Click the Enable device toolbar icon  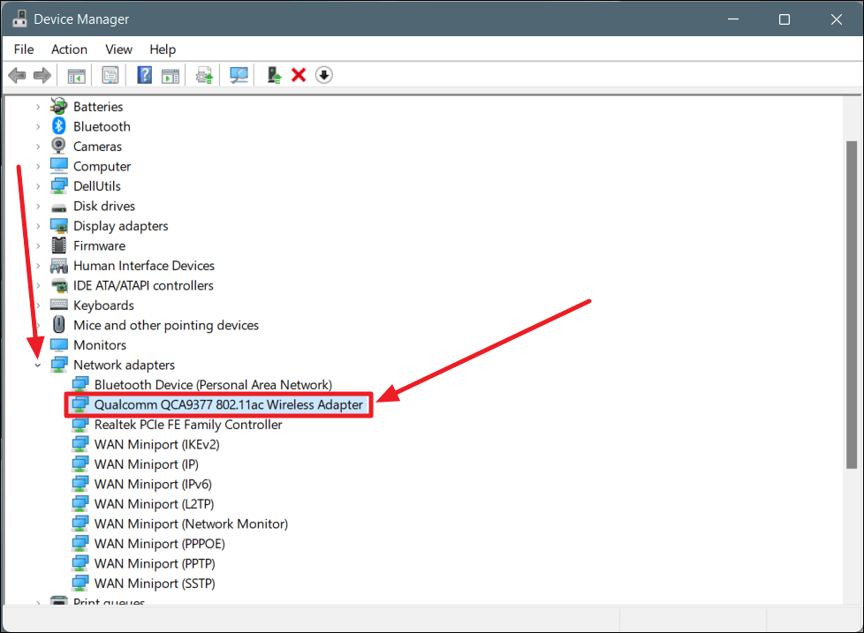[275, 75]
